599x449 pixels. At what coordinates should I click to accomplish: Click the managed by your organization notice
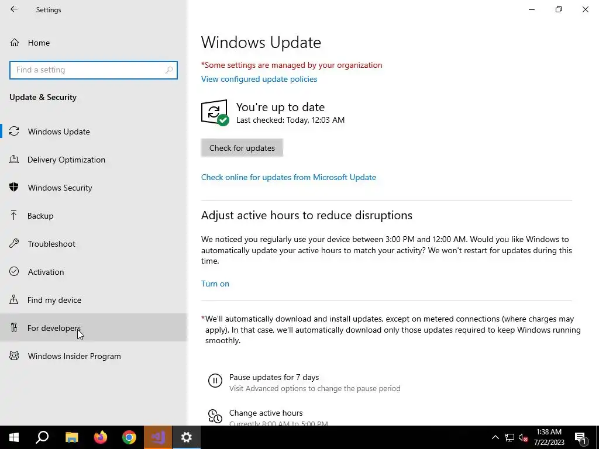click(291, 65)
